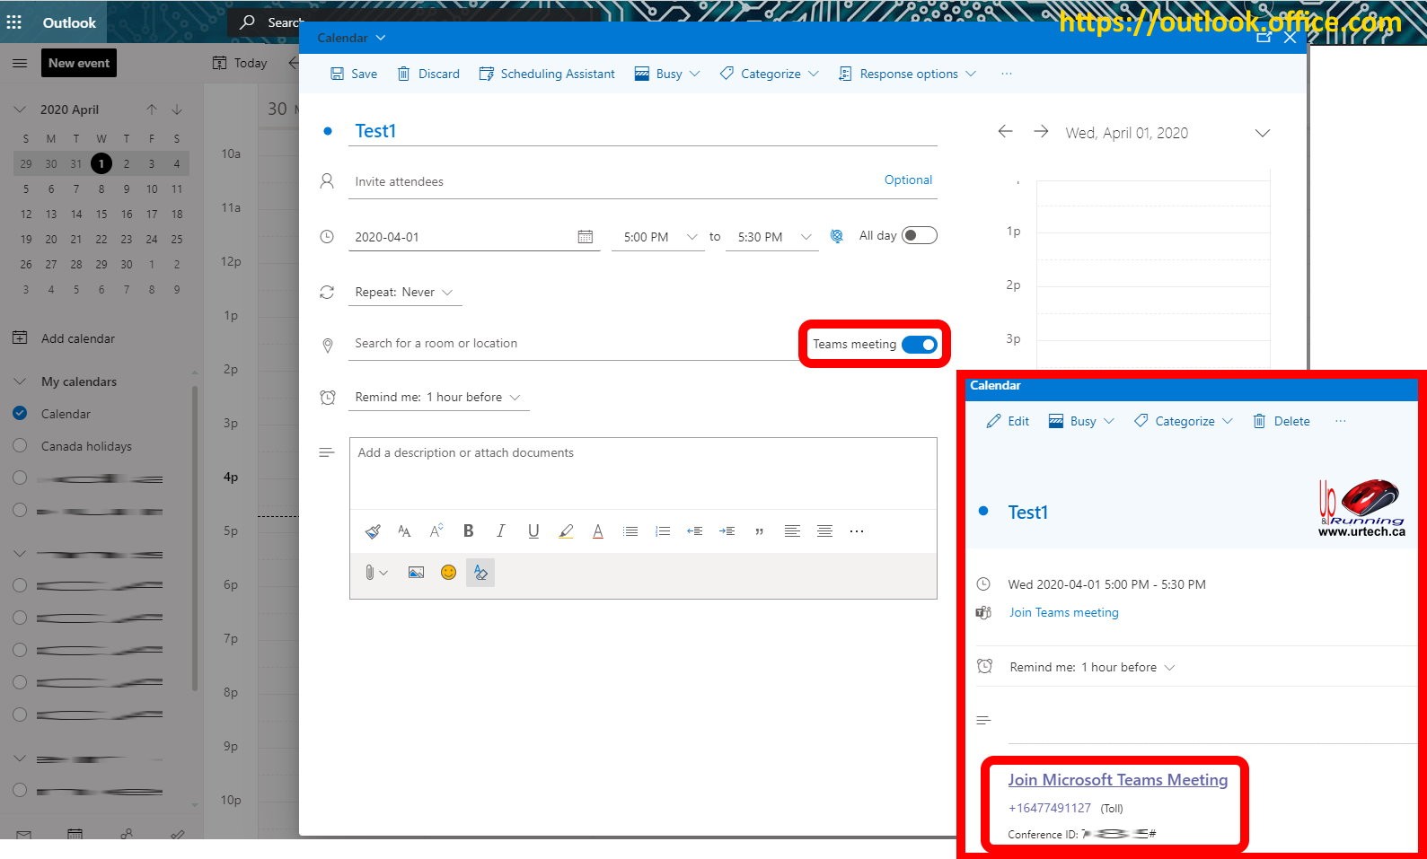Insert emoji with the smiley icon
This screenshot has height=859, width=1427.
coord(448,573)
